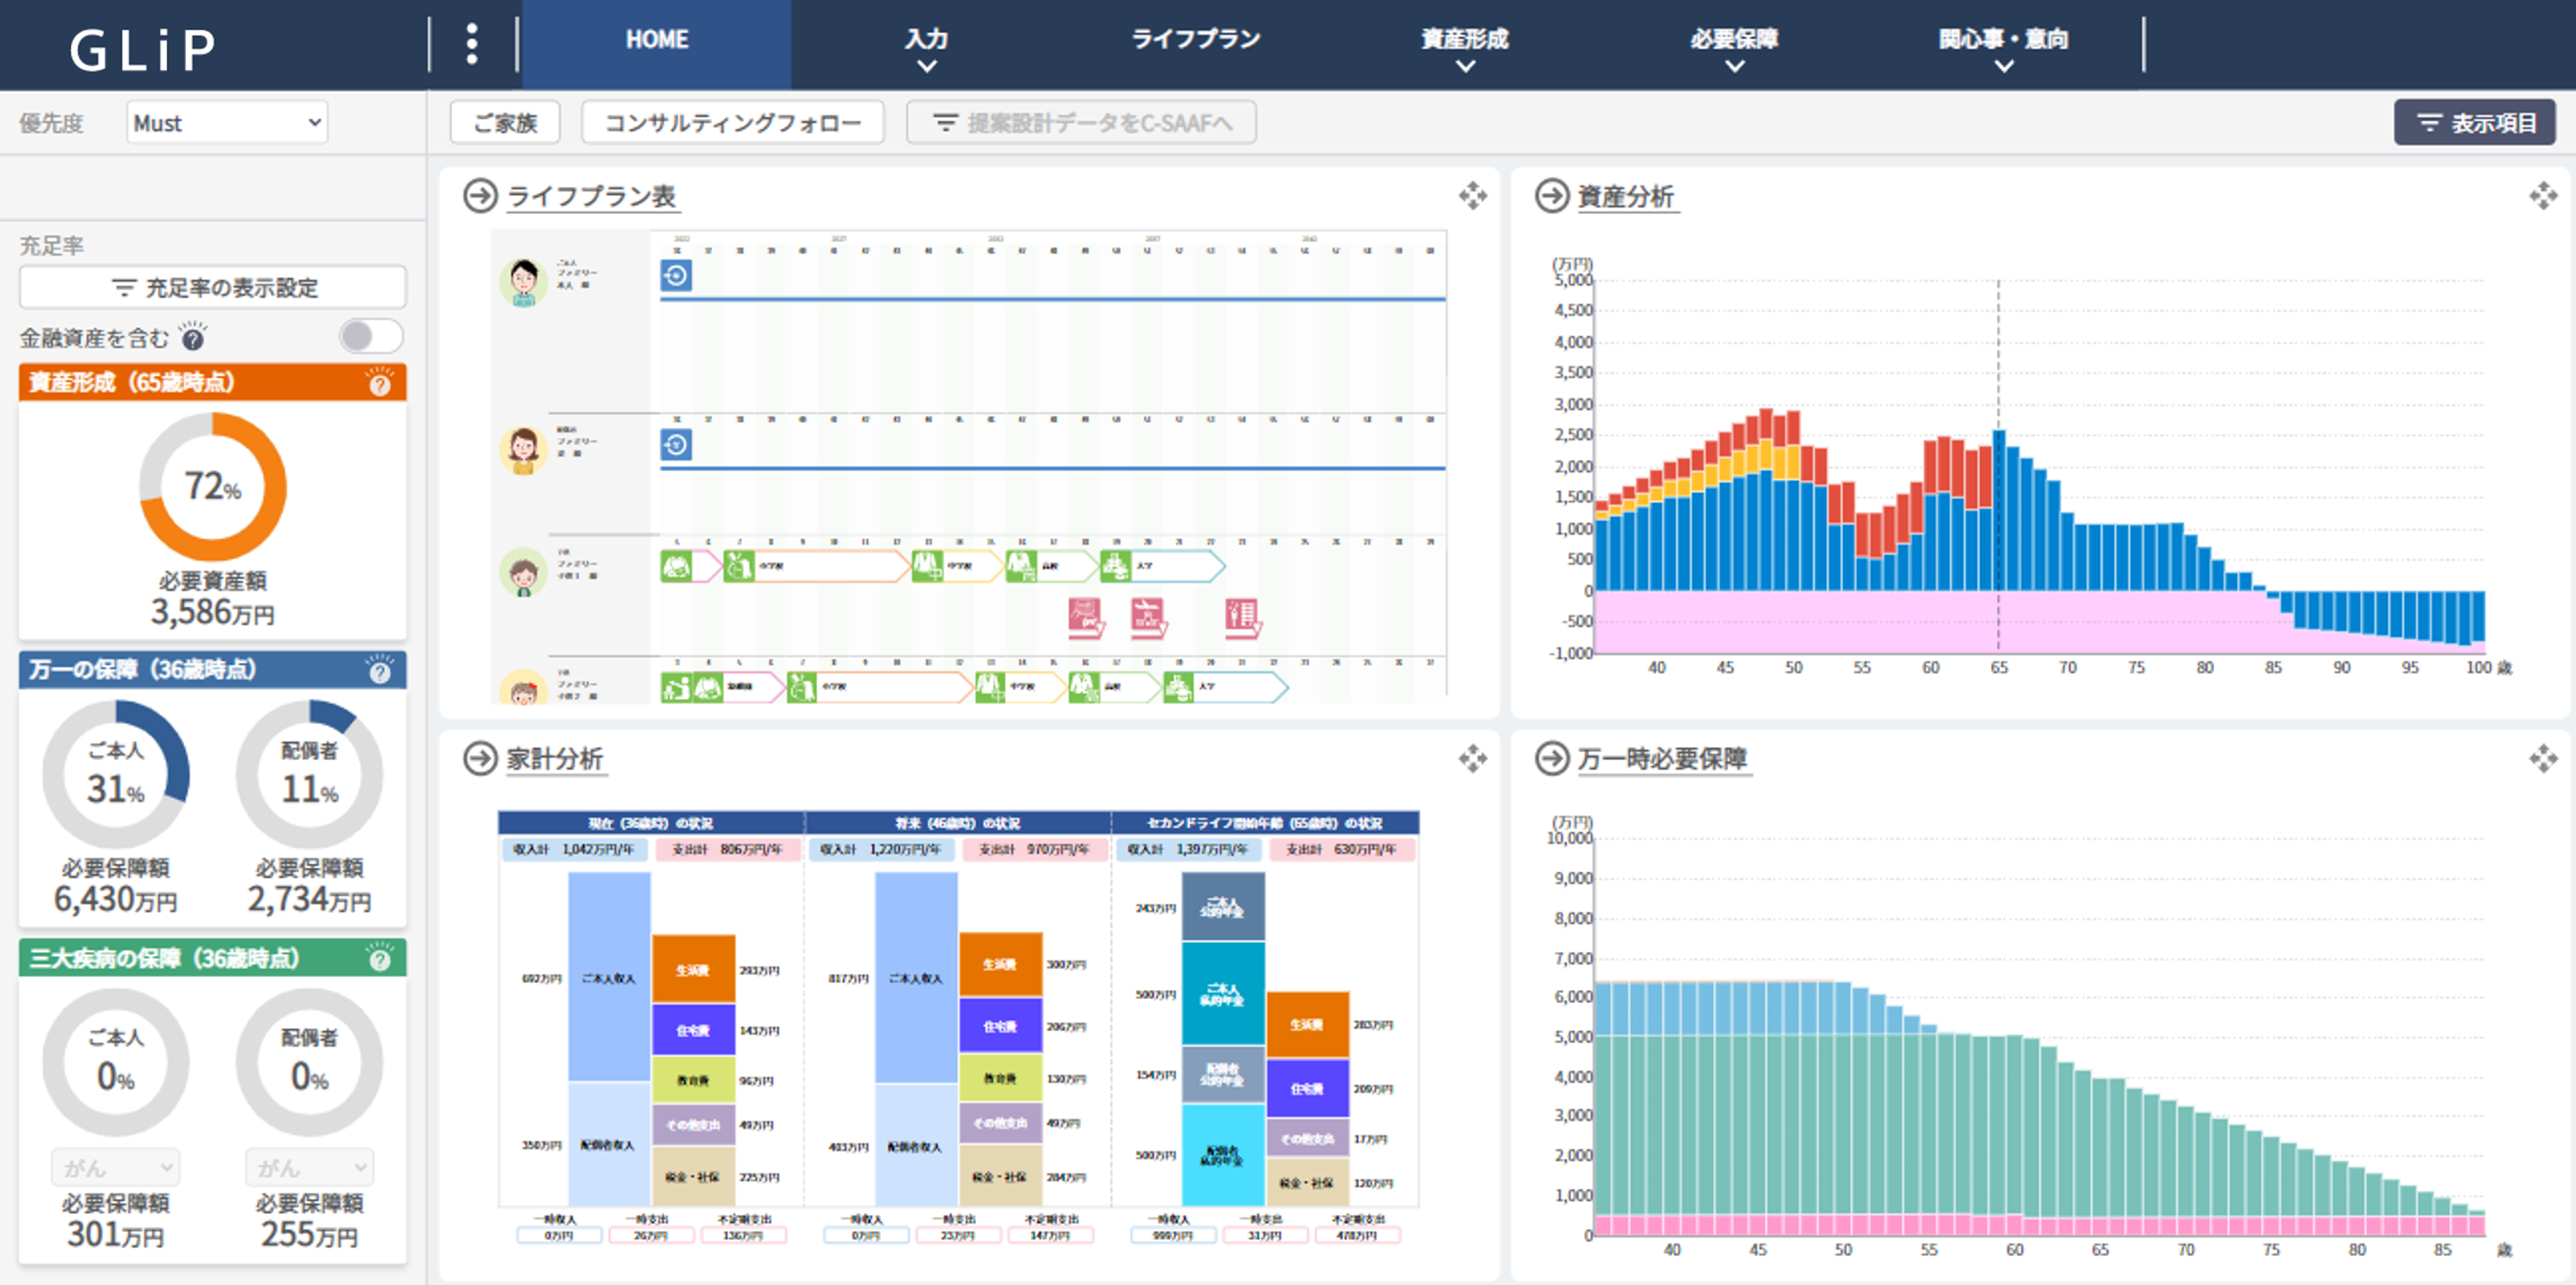Click 充足率の表示設定 button
The height and width of the screenshot is (1285, 2576).
213,288
